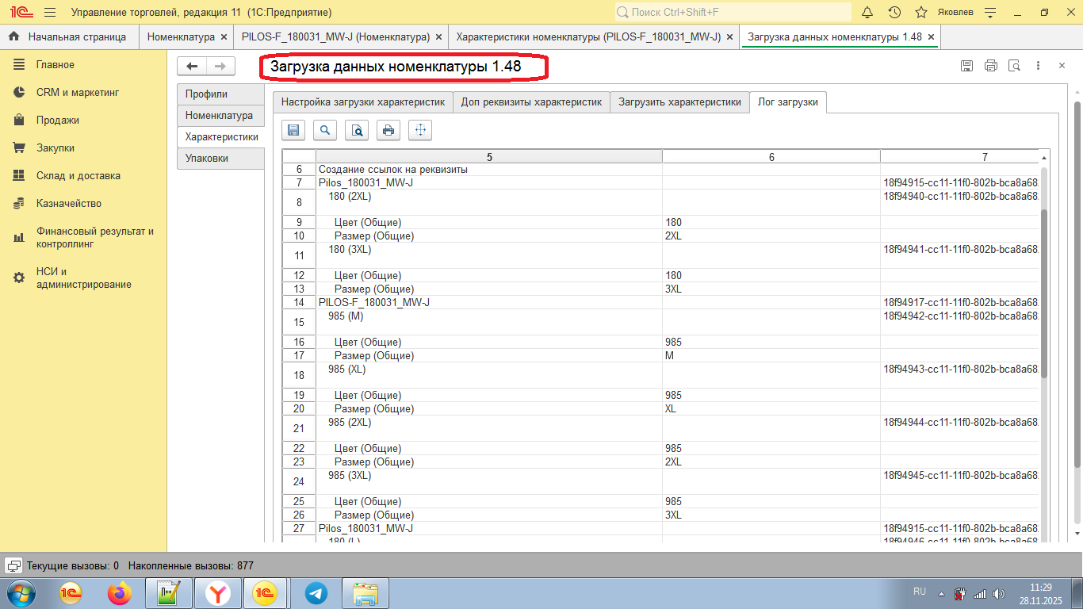Screen dimensions: 1083x609
Task: Open Telegram from the taskbar
Action: click(x=316, y=593)
